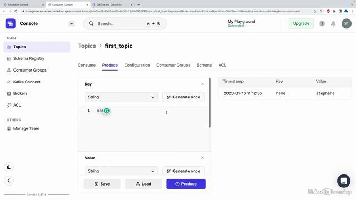Open the notifications bell icon
This screenshot has width=356, height=200.
click(333, 23)
